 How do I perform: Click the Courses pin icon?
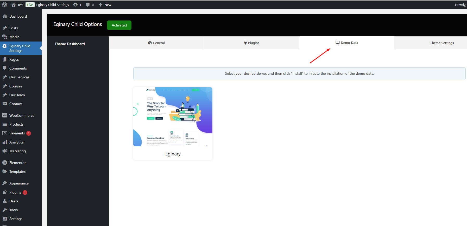click(x=5, y=86)
